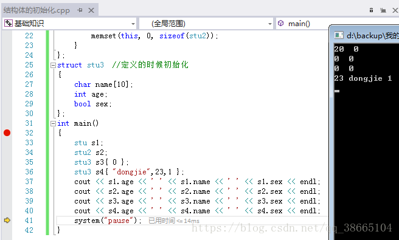Screen dimensions: 399x240
Task: Click the yellow current-statement arrow at line 41
Action: coord(7,220)
